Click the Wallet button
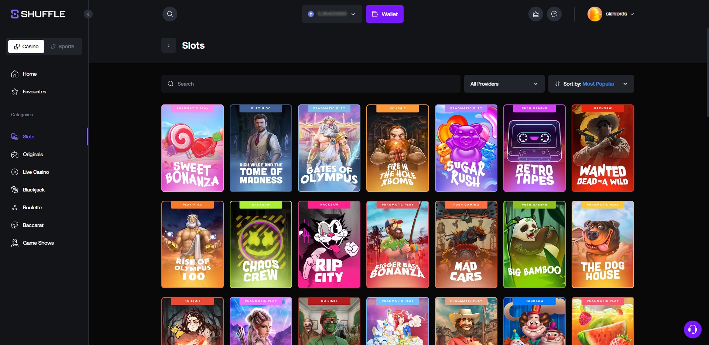Screen dimensions: 709x345 [x=384, y=14]
